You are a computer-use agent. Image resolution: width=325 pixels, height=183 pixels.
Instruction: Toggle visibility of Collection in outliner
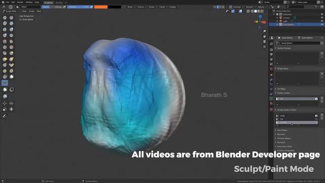322,14
